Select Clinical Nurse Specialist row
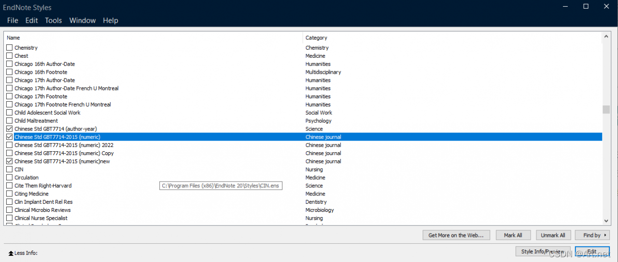The height and width of the screenshot is (262, 618). (303, 218)
